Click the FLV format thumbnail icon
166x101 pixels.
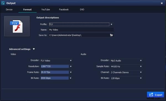pos(17,26)
